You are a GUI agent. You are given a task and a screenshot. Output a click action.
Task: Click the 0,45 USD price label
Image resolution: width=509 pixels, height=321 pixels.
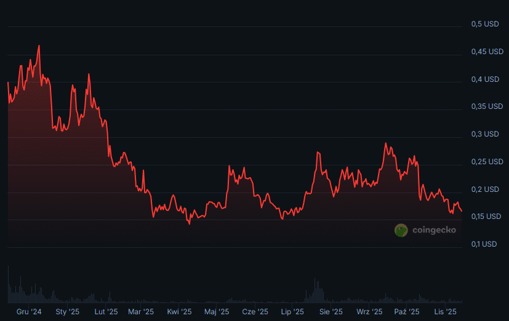coord(486,52)
